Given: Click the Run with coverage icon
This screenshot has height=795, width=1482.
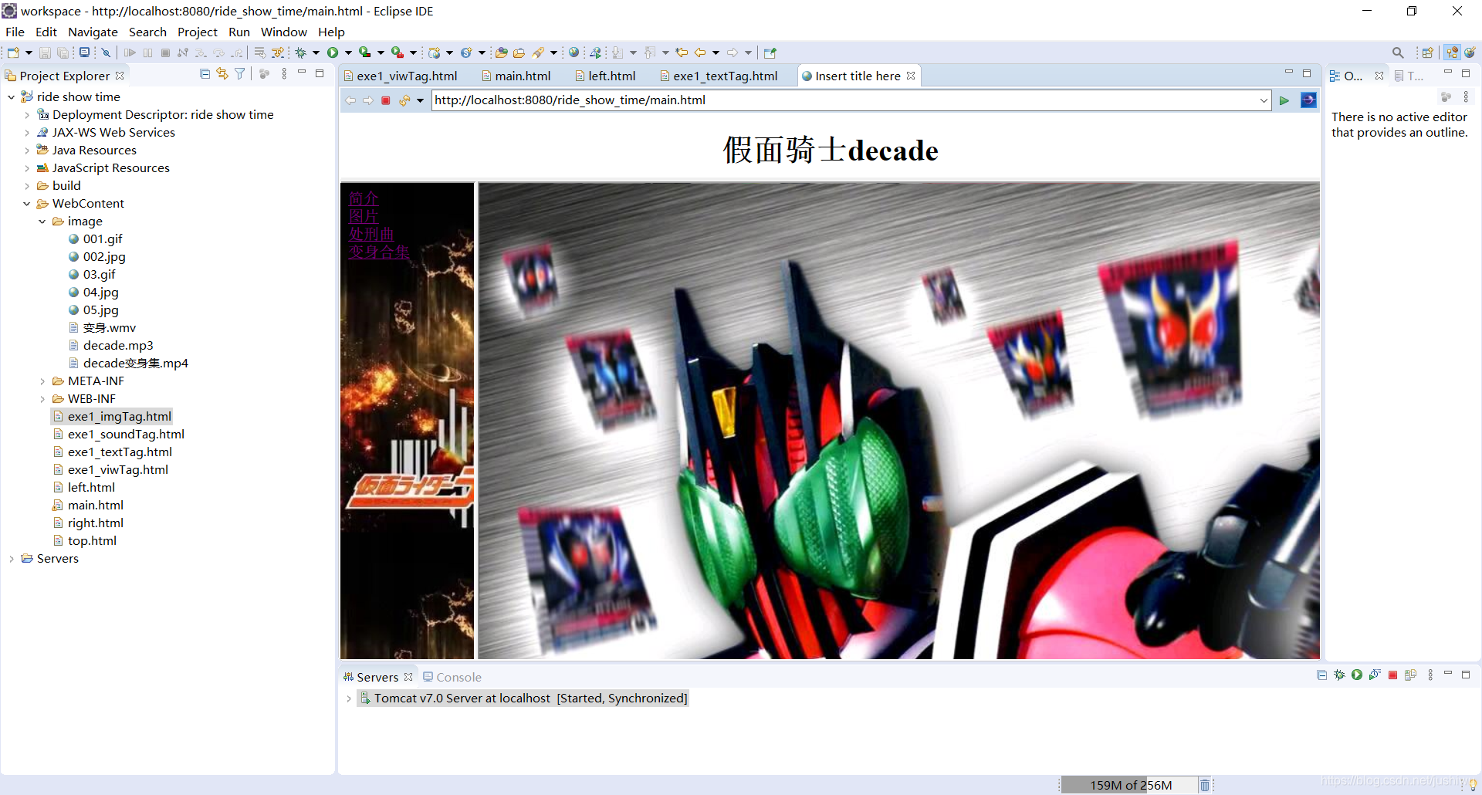Looking at the screenshot, I should pyautogui.click(x=365, y=52).
